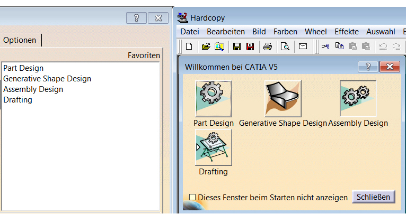Click the undo arrow icon
This screenshot has width=406, height=214.
[383, 46]
